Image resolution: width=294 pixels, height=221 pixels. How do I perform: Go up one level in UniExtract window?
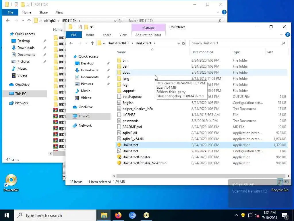(x=92, y=43)
